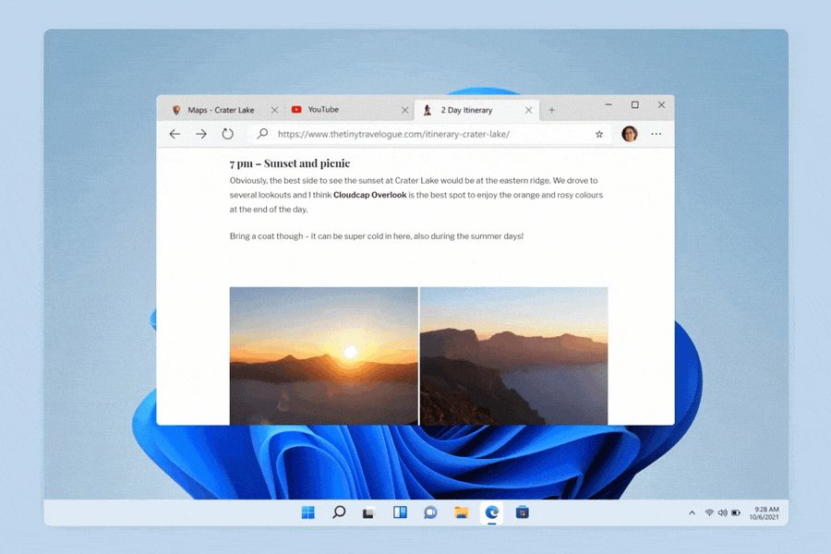Open Windows Search
Image resolution: width=831 pixels, height=554 pixels.
(x=338, y=512)
